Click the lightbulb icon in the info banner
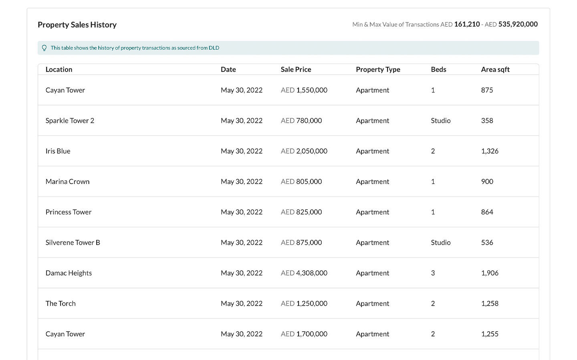This screenshot has width=577, height=360. pyautogui.click(x=44, y=48)
